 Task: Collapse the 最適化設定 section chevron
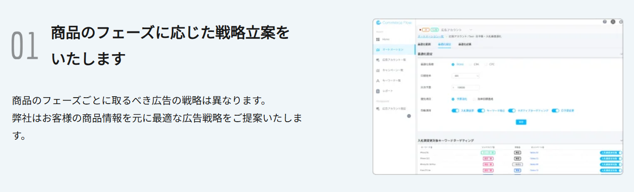coord(621,54)
